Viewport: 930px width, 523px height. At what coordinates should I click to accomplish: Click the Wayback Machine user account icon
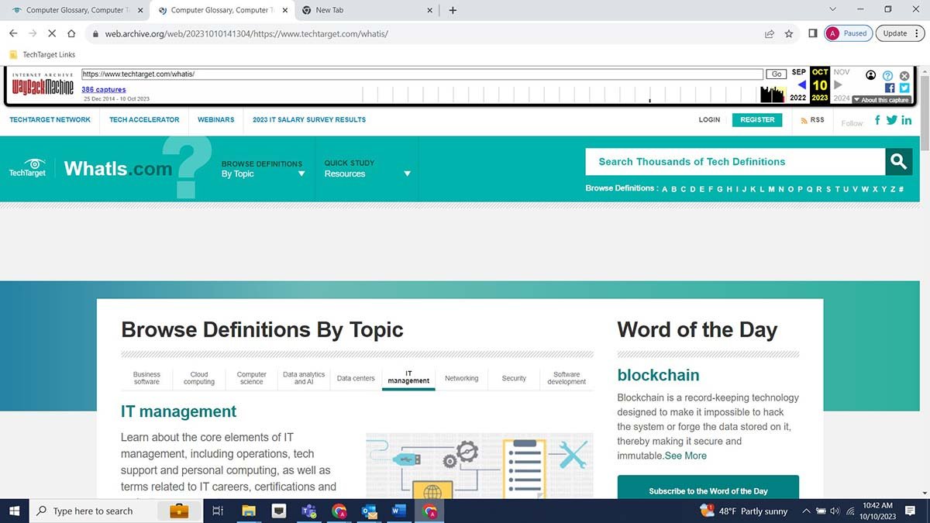[x=871, y=75]
